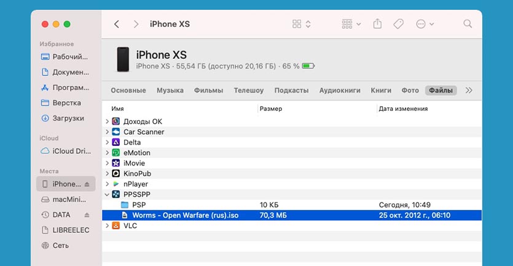
Task: Click the tag icon in the toolbar
Action: 398,24
